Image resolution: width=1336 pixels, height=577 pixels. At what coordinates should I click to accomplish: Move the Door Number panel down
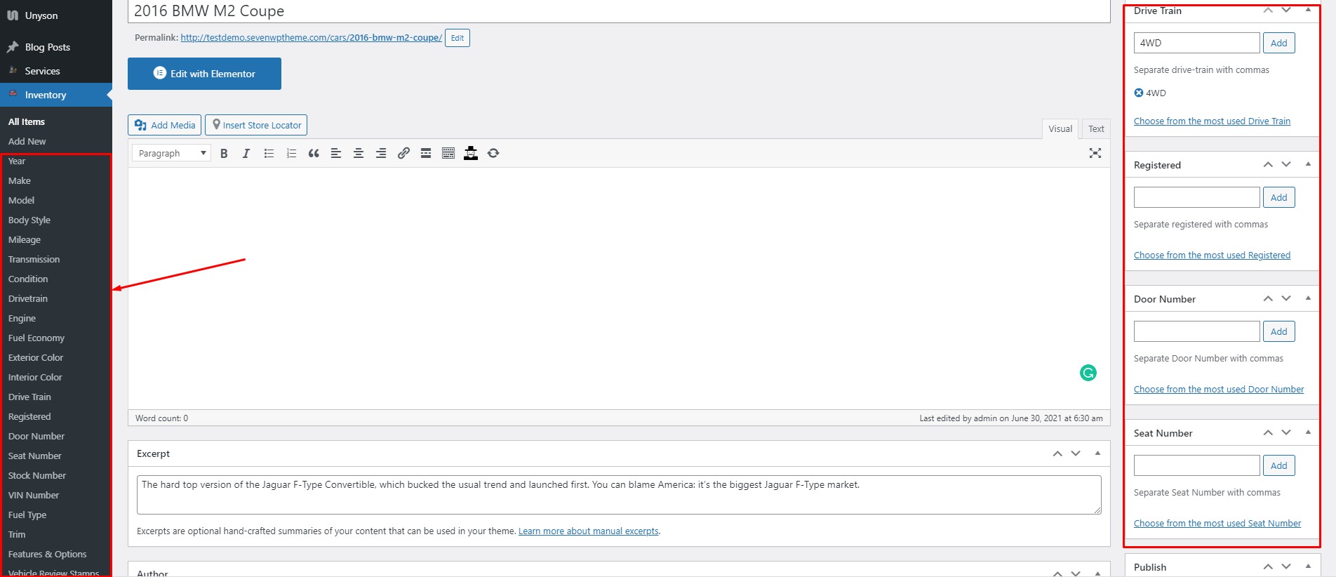click(x=1286, y=298)
